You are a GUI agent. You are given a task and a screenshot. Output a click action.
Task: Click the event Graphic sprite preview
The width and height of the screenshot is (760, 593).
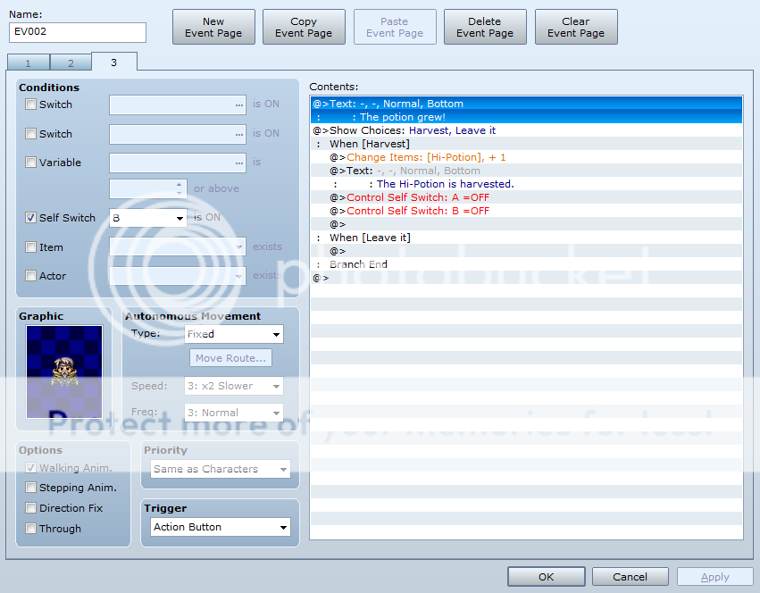(64, 369)
